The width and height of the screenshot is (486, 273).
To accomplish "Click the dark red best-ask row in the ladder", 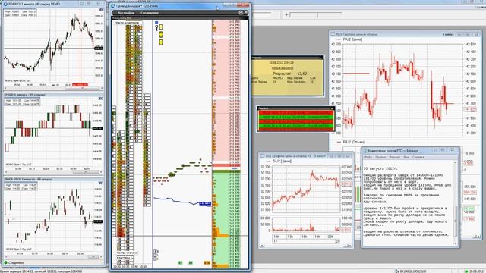I will [x=226, y=165].
